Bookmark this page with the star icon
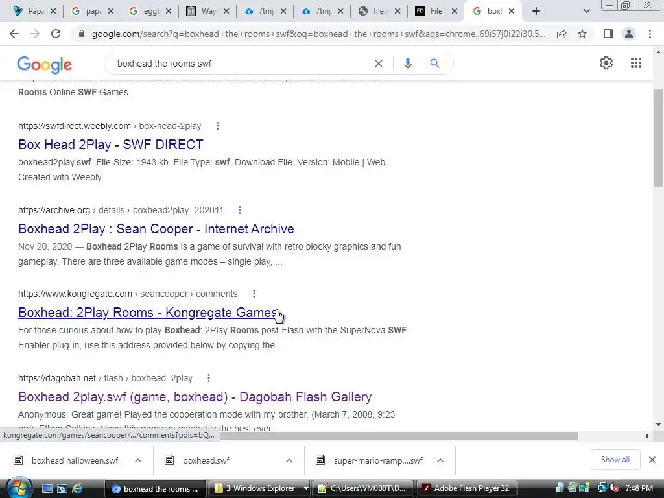664x498 pixels. click(582, 34)
